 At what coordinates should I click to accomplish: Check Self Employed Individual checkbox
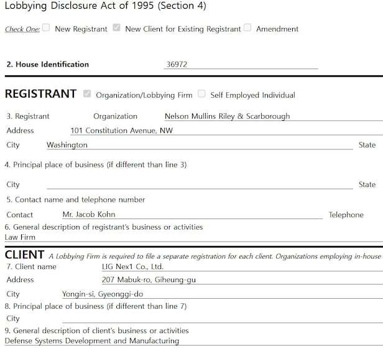(201, 94)
